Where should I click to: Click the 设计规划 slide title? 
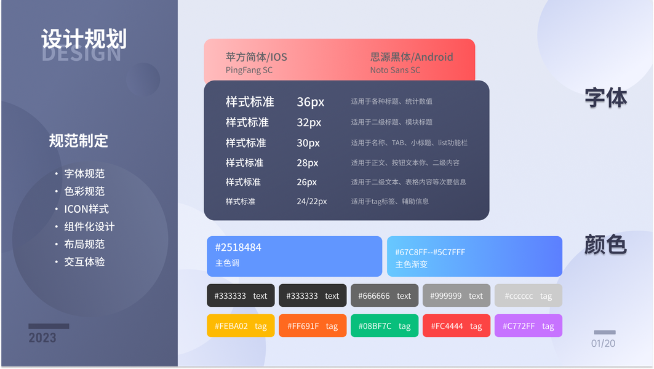pos(84,39)
